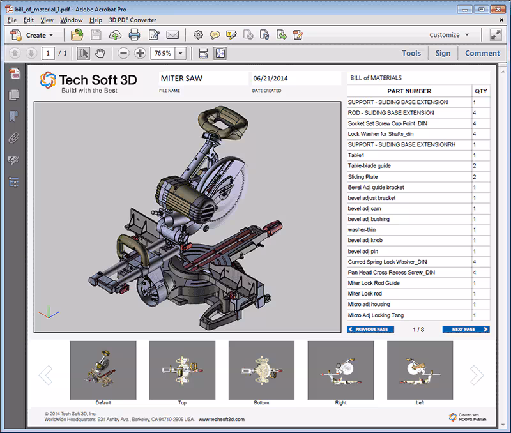Open the Model Tree panel icon
This screenshot has height=433, width=511.
(x=13, y=182)
